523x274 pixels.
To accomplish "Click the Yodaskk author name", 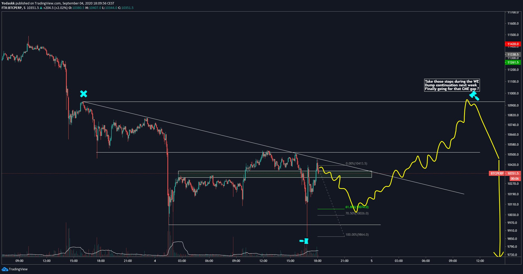I will [x=8, y=3].
